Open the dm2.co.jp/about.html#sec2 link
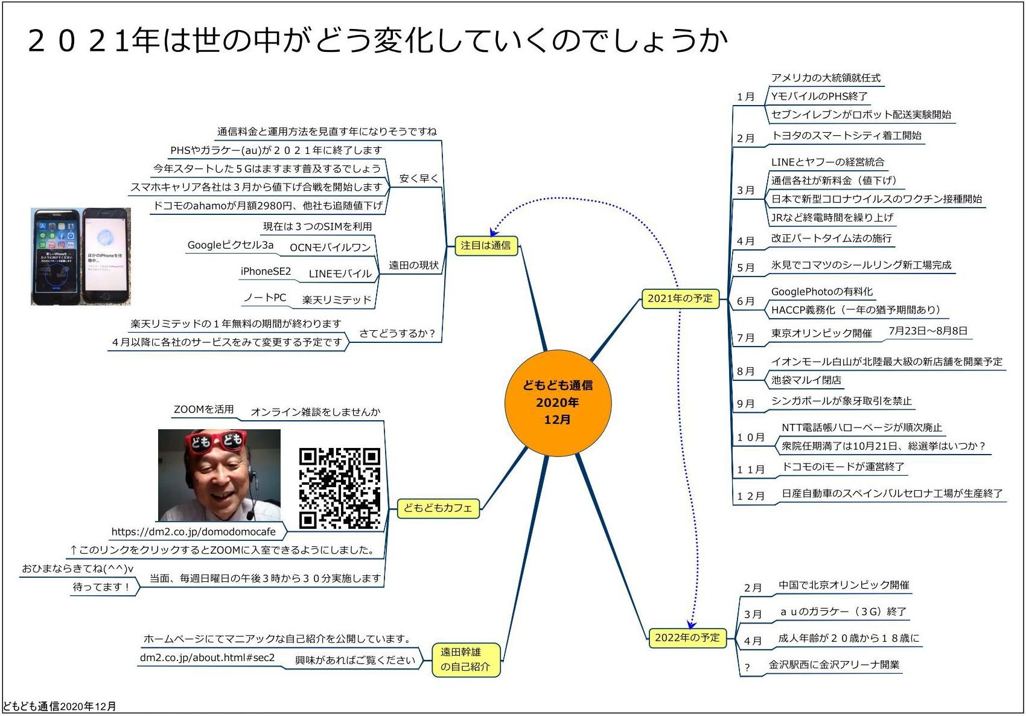 [207, 657]
